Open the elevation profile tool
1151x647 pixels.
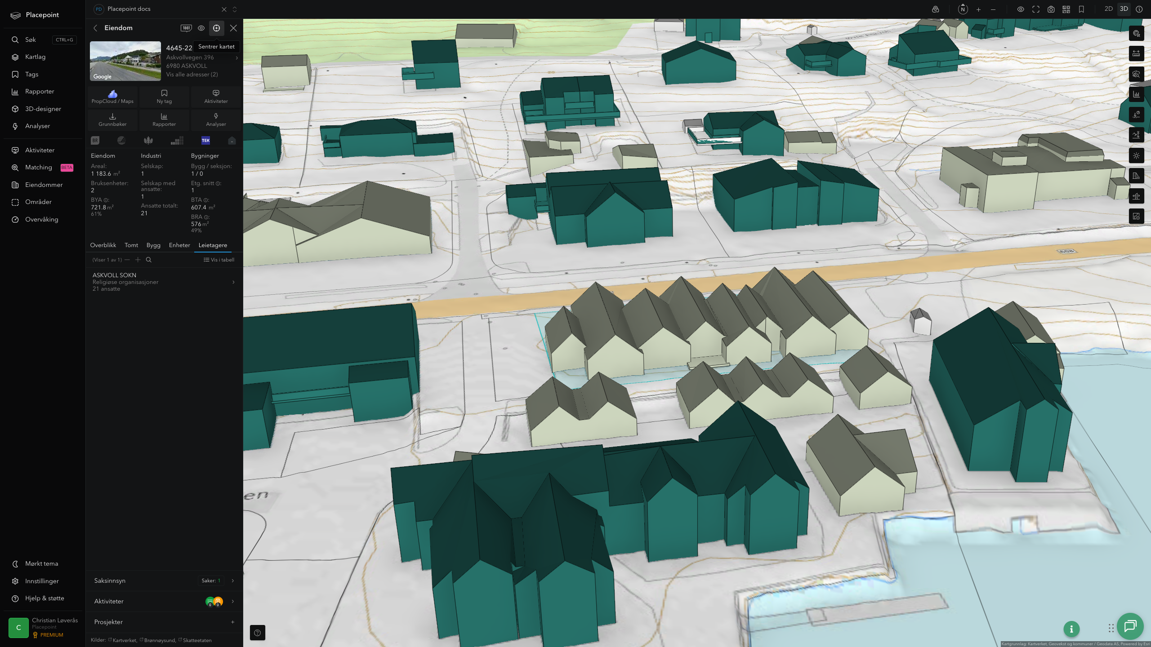click(1136, 135)
